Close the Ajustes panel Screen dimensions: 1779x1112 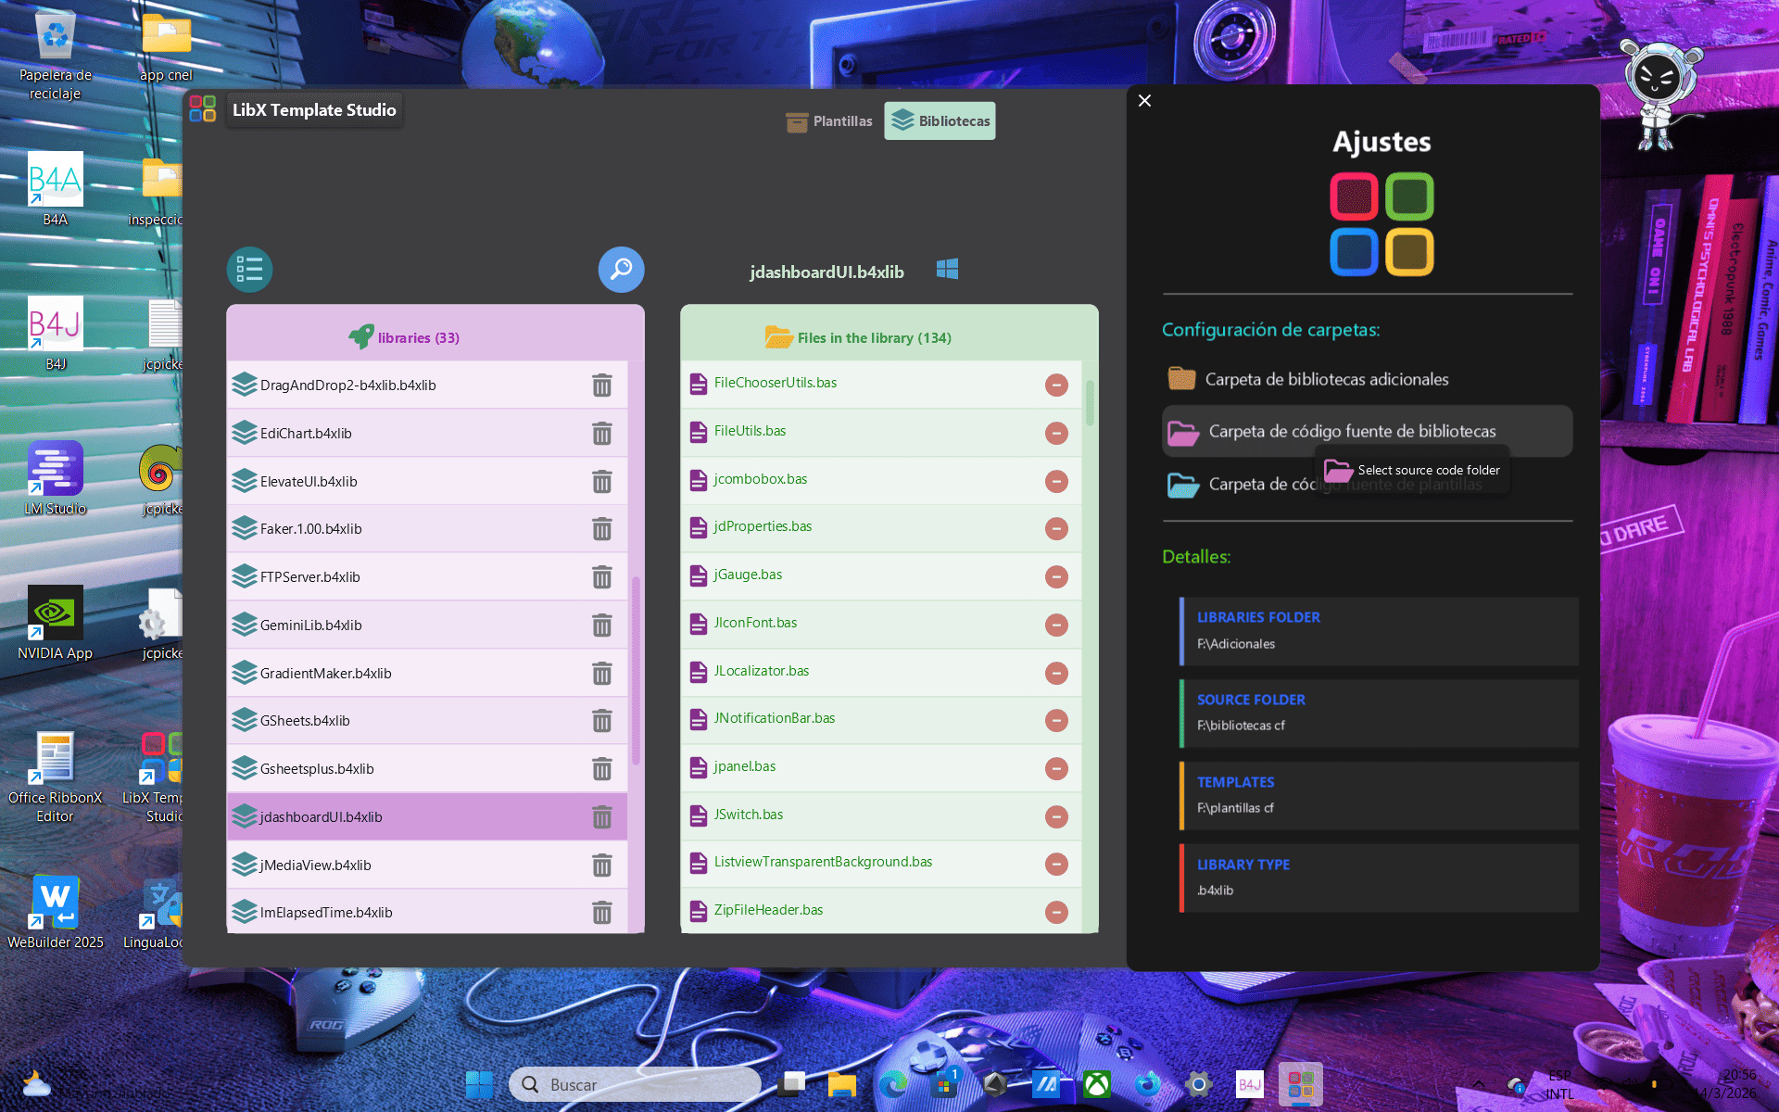(x=1144, y=100)
